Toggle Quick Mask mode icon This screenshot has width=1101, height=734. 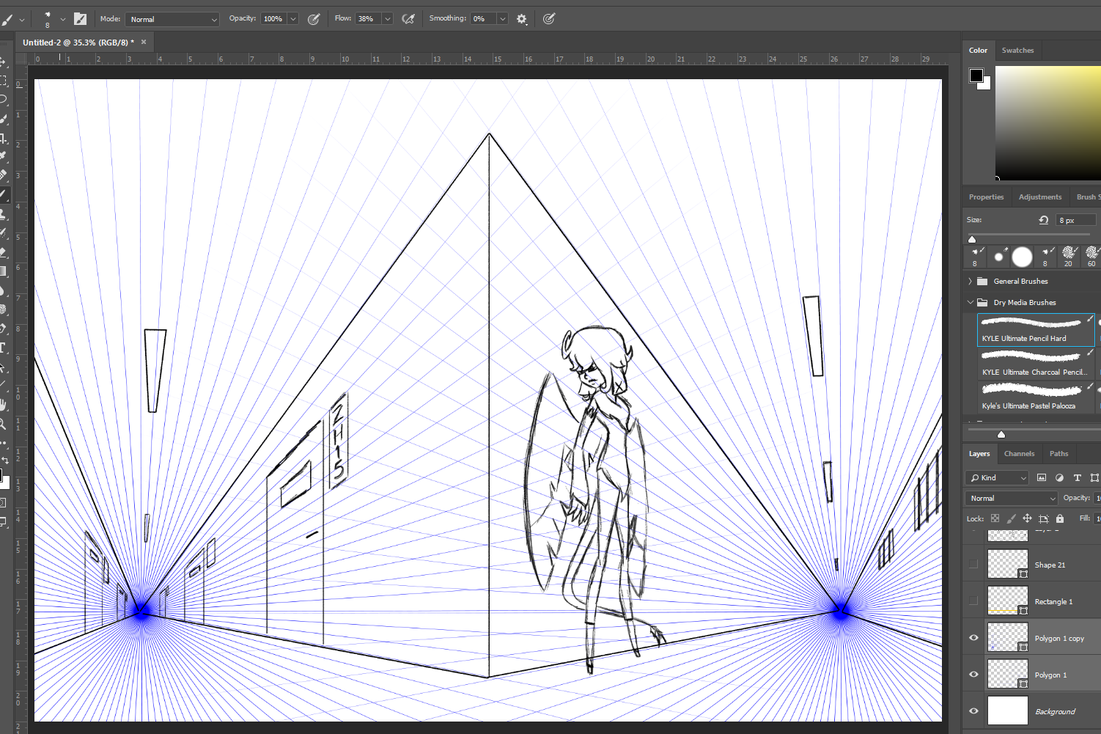click(x=3, y=502)
